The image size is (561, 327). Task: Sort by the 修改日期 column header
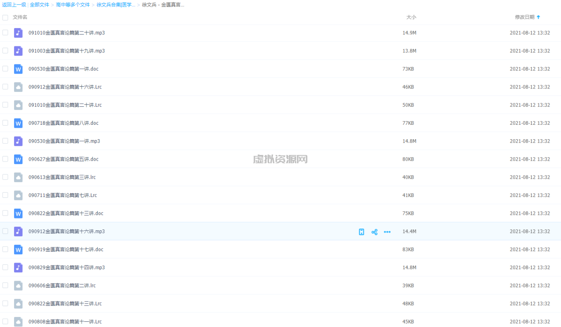(525, 17)
